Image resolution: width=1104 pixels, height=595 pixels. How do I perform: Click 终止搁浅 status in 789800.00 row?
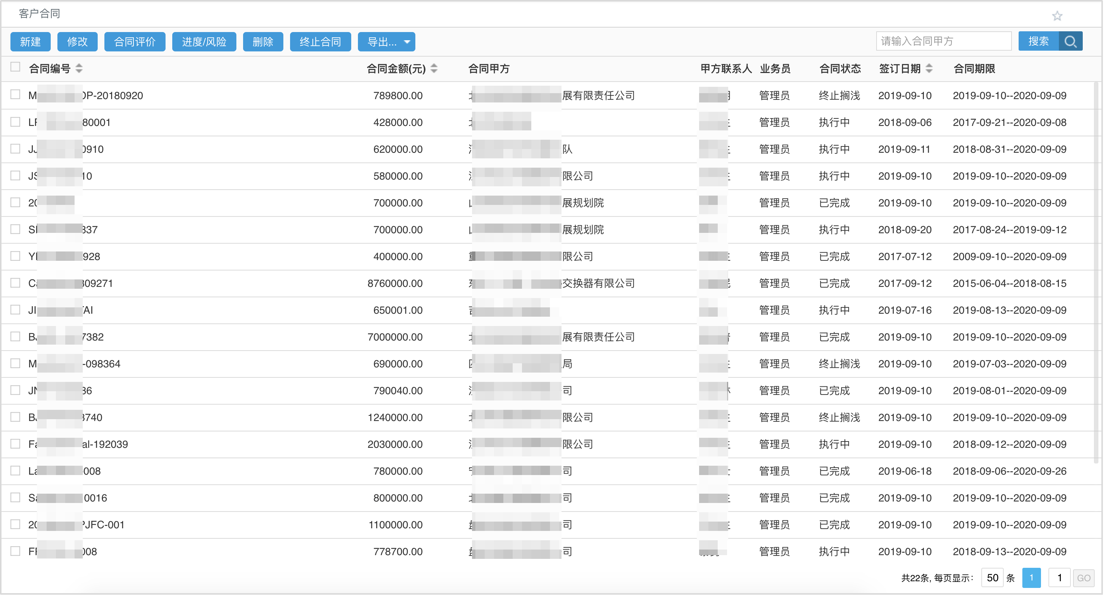pyautogui.click(x=839, y=95)
